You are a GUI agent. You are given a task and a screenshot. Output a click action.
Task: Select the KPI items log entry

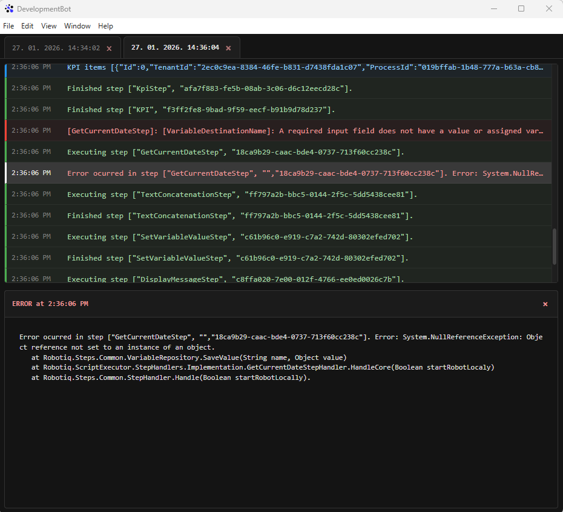[278, 67]
